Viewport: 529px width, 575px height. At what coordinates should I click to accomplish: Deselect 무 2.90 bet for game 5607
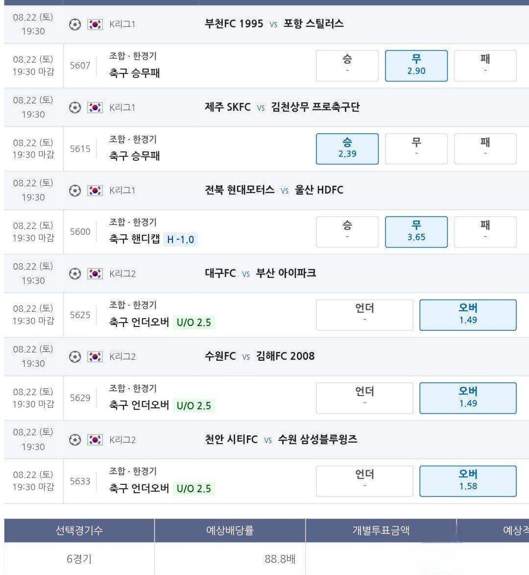click(416, 66)
